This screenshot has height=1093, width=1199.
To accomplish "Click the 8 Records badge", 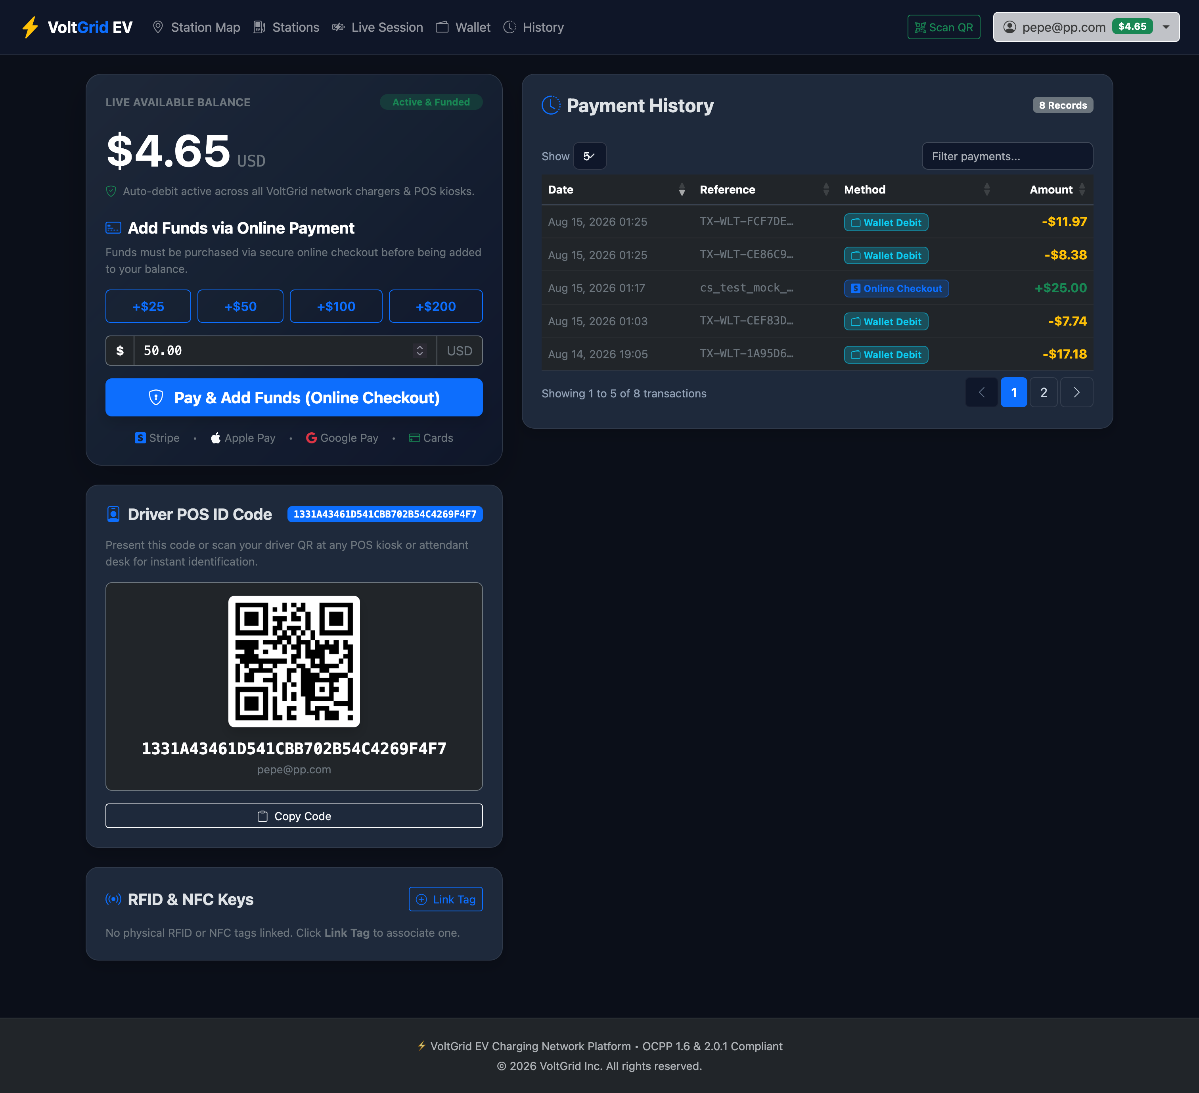I will pos(1063,105).
